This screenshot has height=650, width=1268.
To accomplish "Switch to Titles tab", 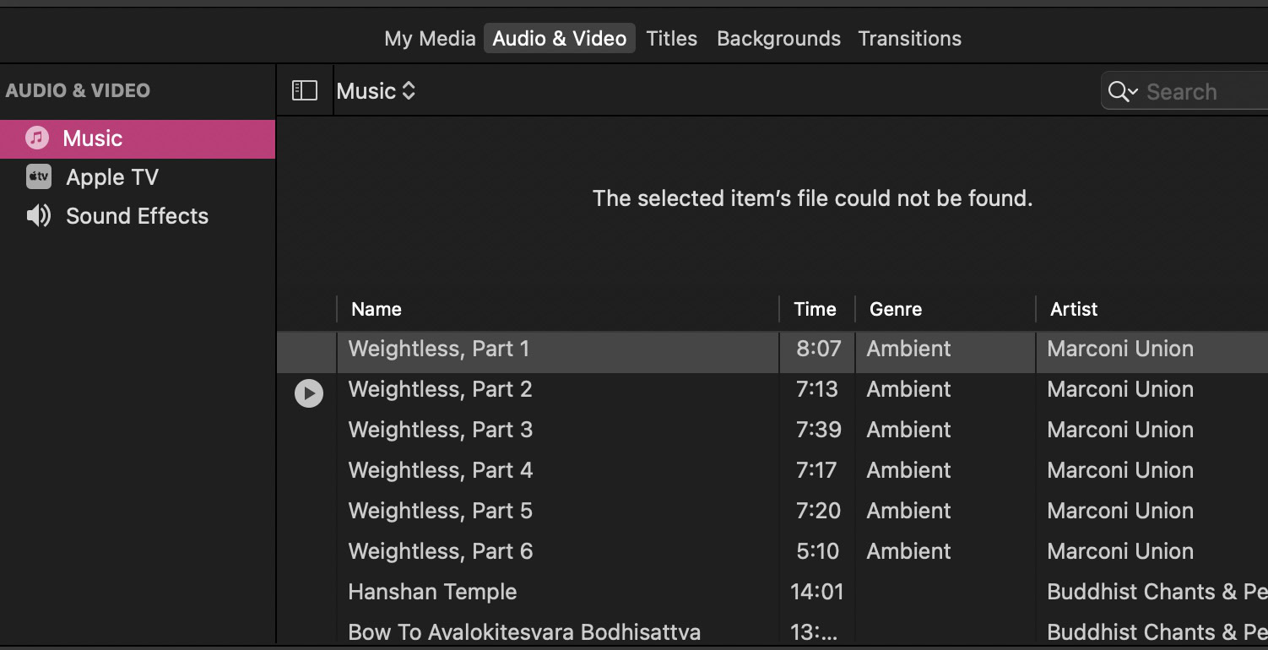I will (x=671, y=38).
